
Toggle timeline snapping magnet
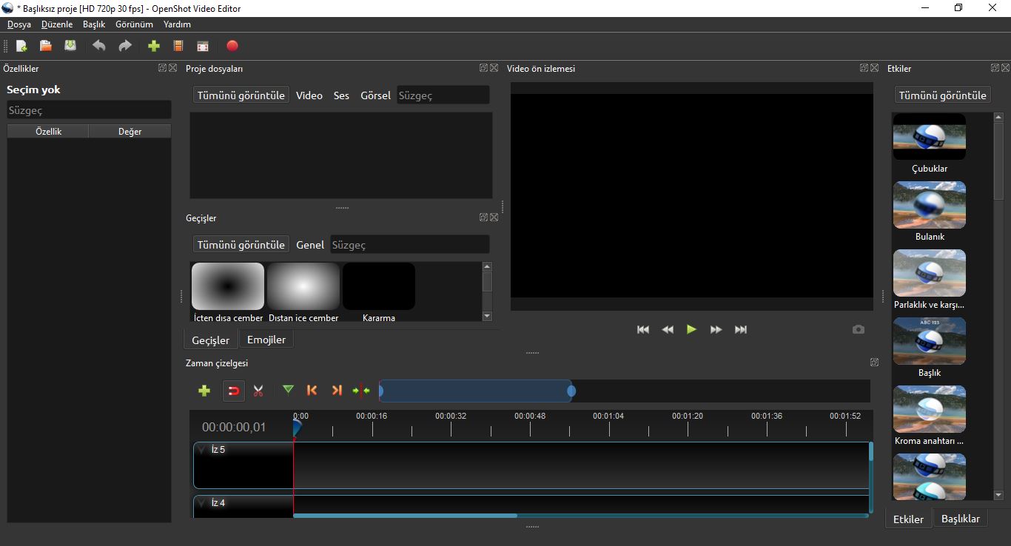234,391
